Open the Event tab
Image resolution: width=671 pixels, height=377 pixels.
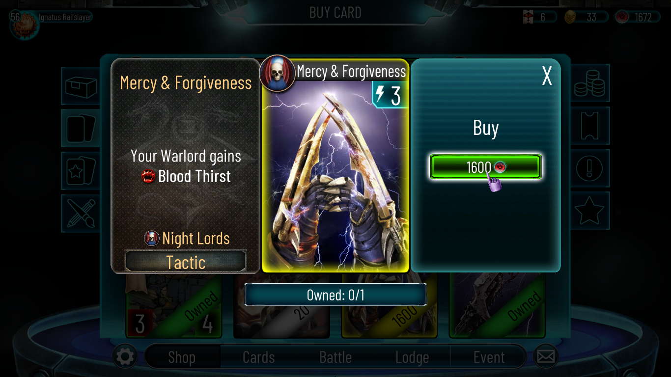[489, 357]
